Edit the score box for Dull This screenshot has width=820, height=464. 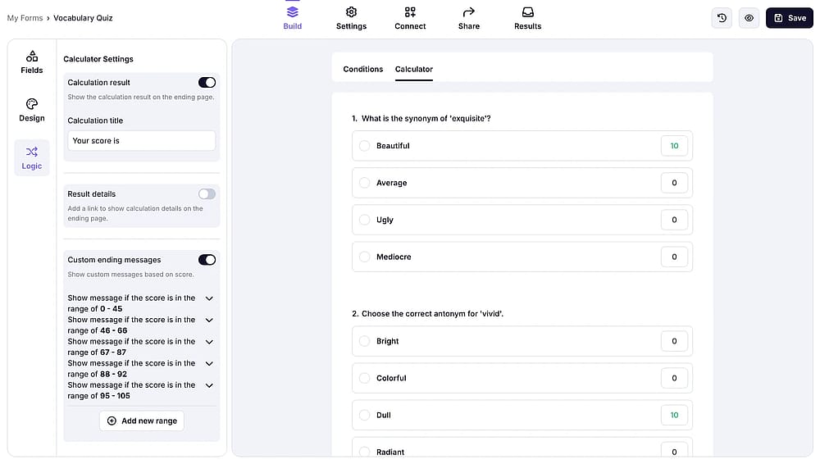674,416
